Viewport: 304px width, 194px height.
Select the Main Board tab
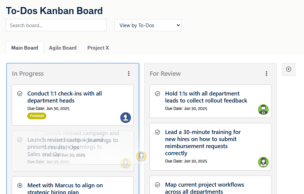[x=25, y=48]
